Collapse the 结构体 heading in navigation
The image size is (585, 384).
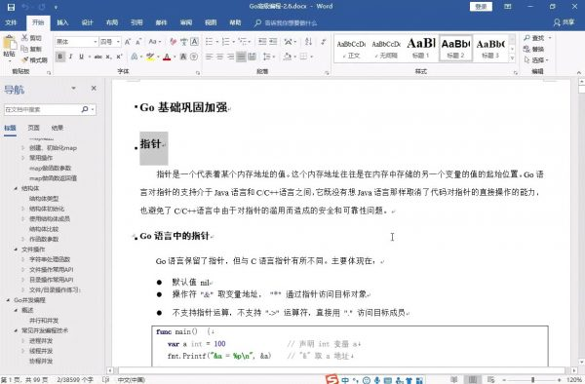coord(16,188)
